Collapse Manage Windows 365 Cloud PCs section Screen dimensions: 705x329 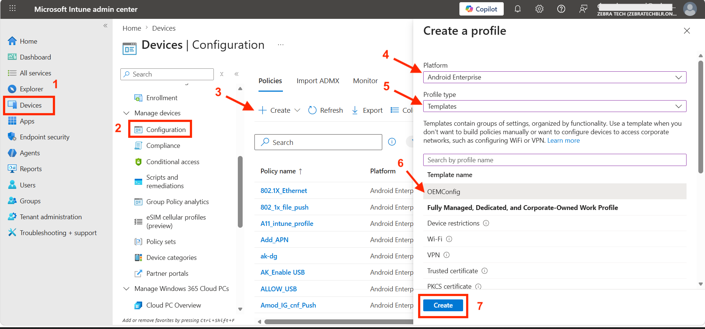126,288
